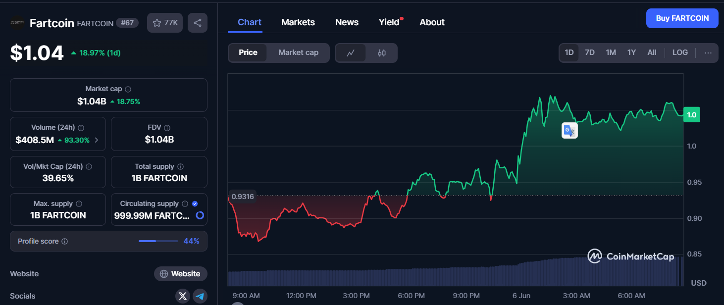
Task: Open more timeframe options via the ellipsis
Action: (x=708, y=52)
